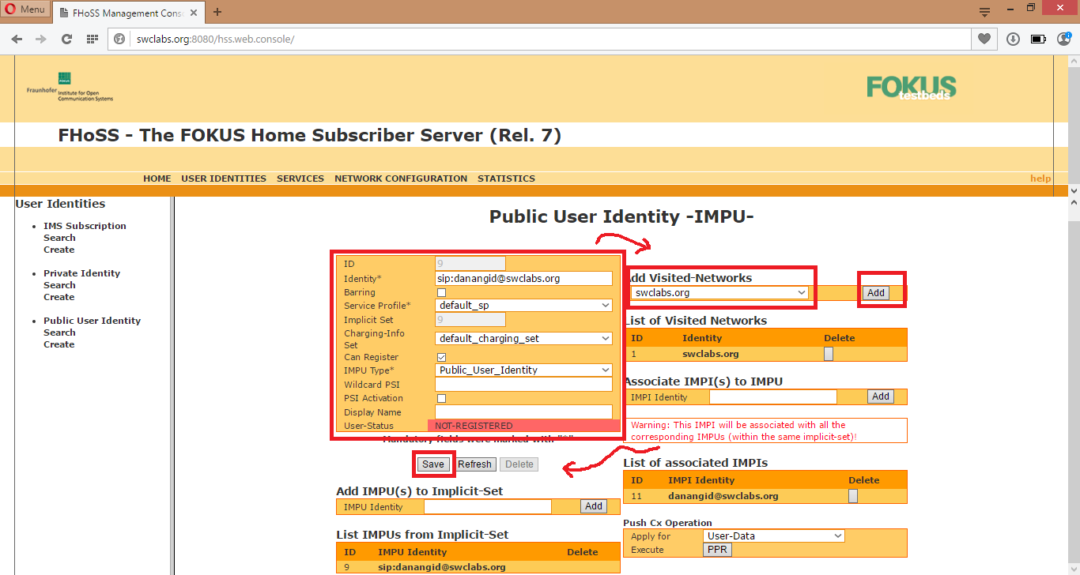1080x575 pixels.
Task: Open Push Cx Apply for dropdown
Action: (x=774, y=536)
